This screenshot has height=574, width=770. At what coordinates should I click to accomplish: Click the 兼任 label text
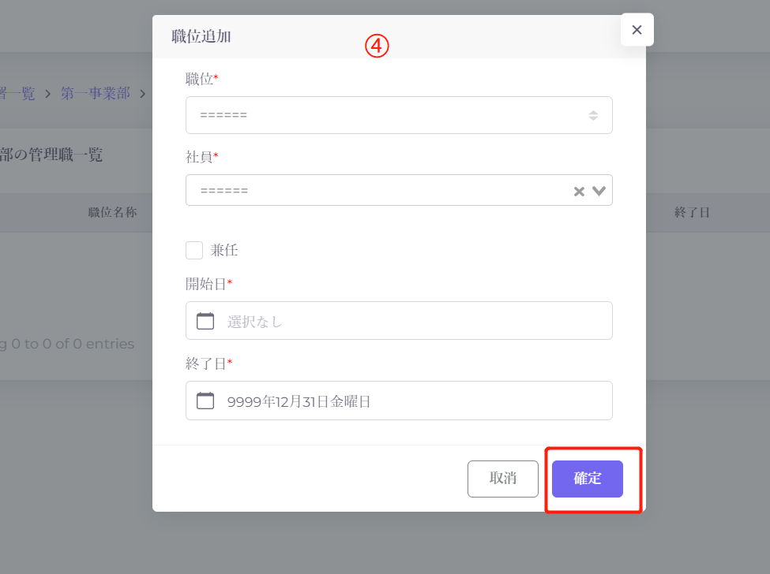pos(224,251)
